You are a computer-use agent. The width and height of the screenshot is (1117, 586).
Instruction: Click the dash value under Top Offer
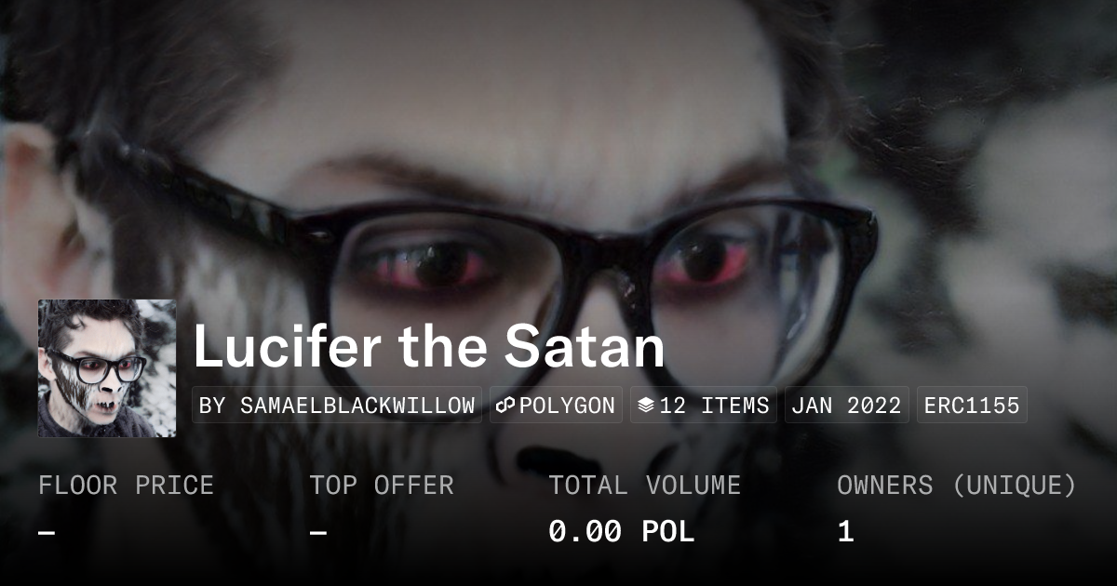318,533
